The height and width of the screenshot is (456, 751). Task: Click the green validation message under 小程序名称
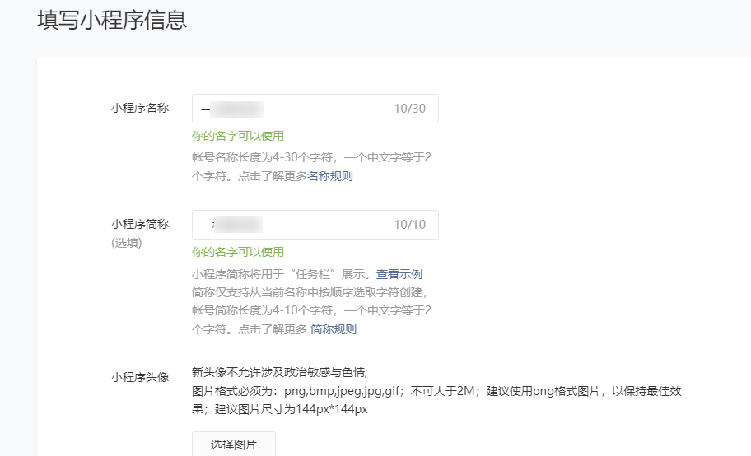[x=238, y=136]
